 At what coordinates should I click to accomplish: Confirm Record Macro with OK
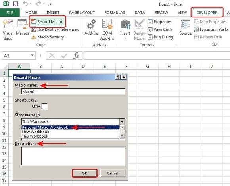coord(84,173)
